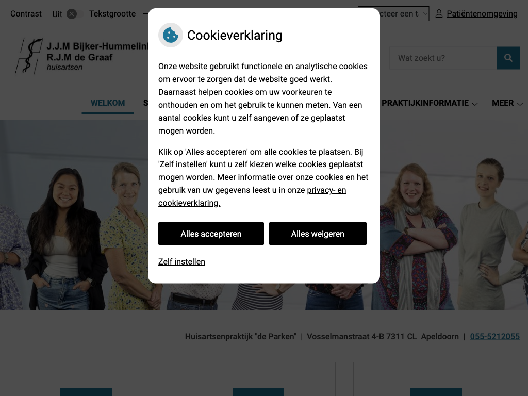Click the user icon beside Patiëntenomgeving

[x=439, y=14]
